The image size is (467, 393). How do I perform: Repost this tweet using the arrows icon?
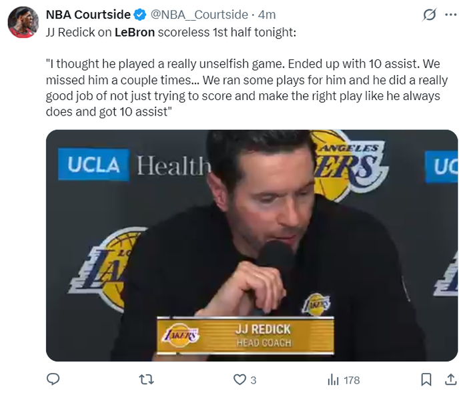[145, 379]
